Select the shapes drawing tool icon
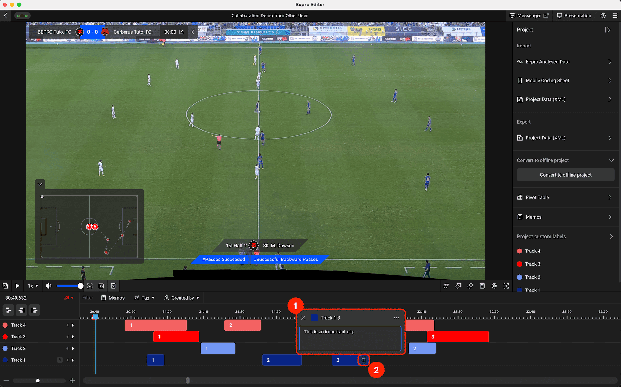The image size is (621, 387). [458, 286]
